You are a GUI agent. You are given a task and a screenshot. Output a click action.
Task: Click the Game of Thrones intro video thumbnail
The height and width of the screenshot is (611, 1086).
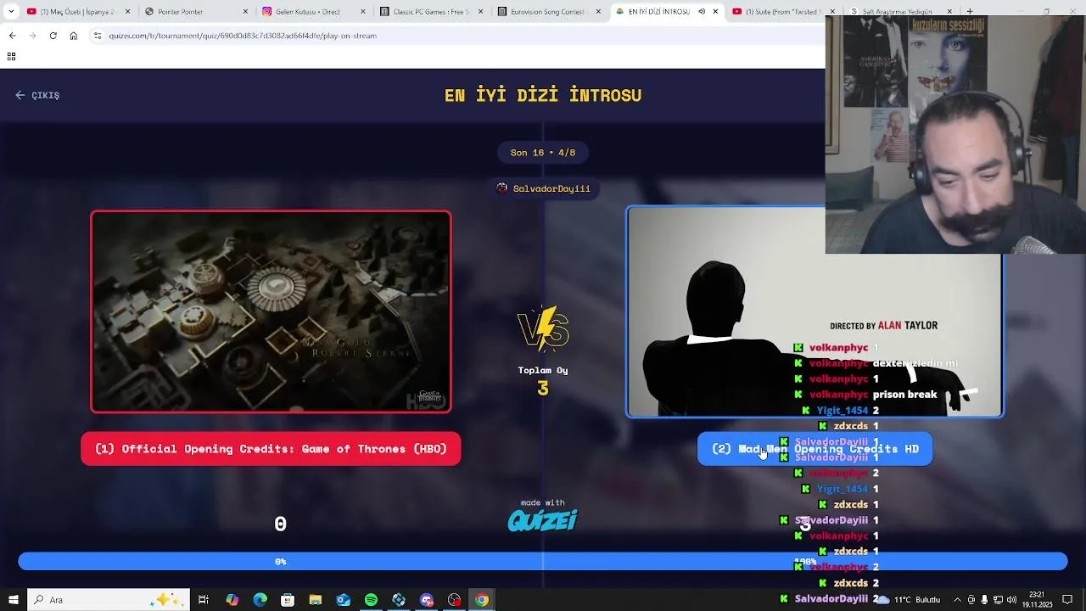pyautogui.click(x=271, y=311)
